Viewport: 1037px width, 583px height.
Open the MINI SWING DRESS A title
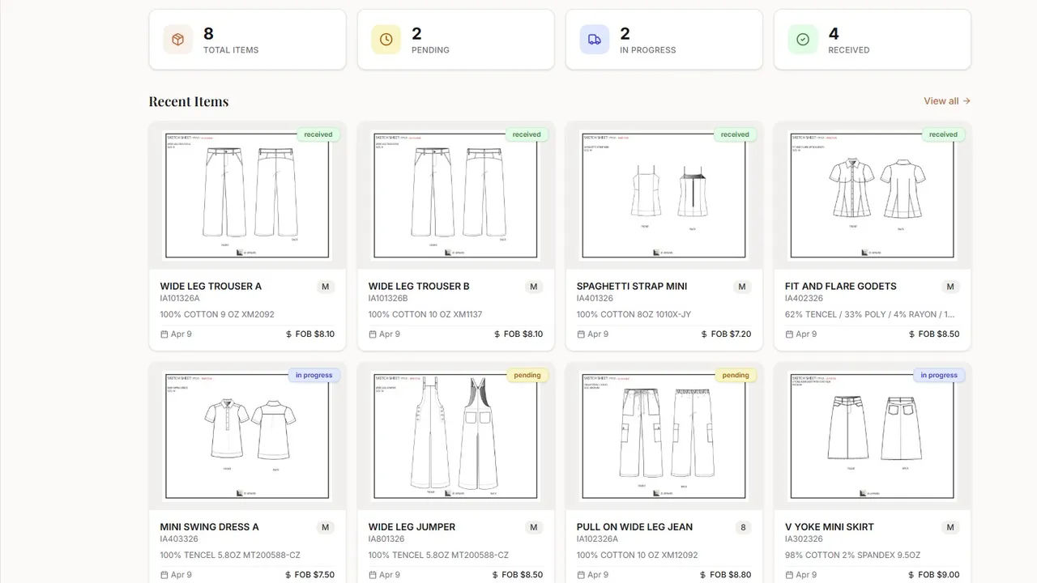pos(210,526)
